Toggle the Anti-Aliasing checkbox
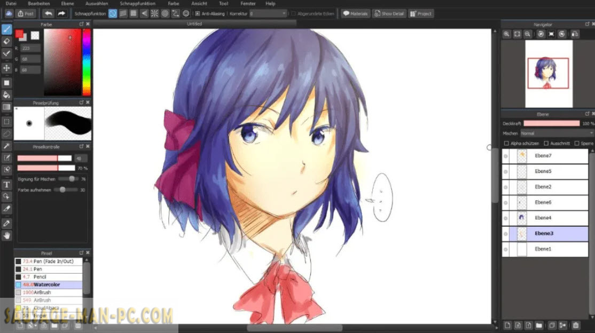 pos(197,14)
